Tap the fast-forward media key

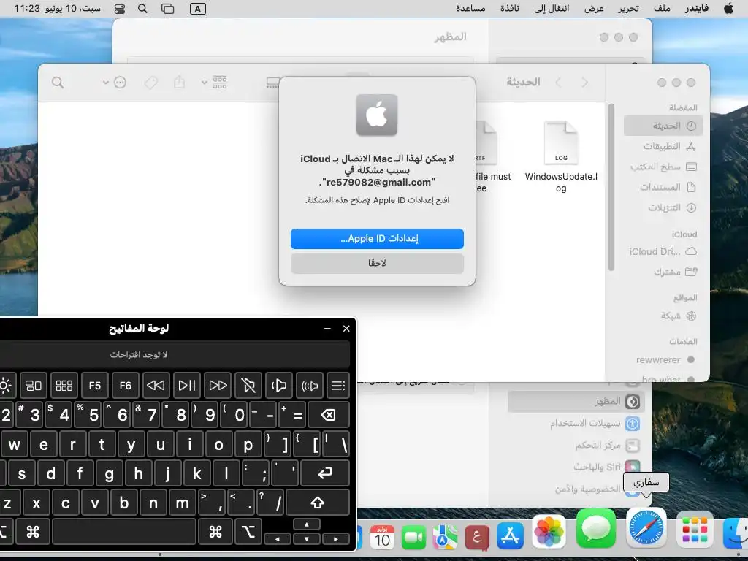click(218, 386)
